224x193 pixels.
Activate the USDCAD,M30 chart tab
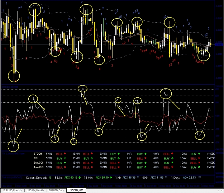(x=76, y=190)
